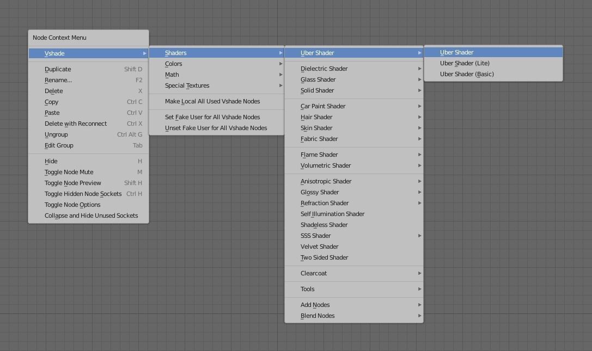Add the Velvet Shader
Viewport: 592px width, 351px height.
319,247
